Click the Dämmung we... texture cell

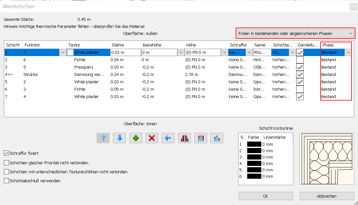click(x=89, y=74)
